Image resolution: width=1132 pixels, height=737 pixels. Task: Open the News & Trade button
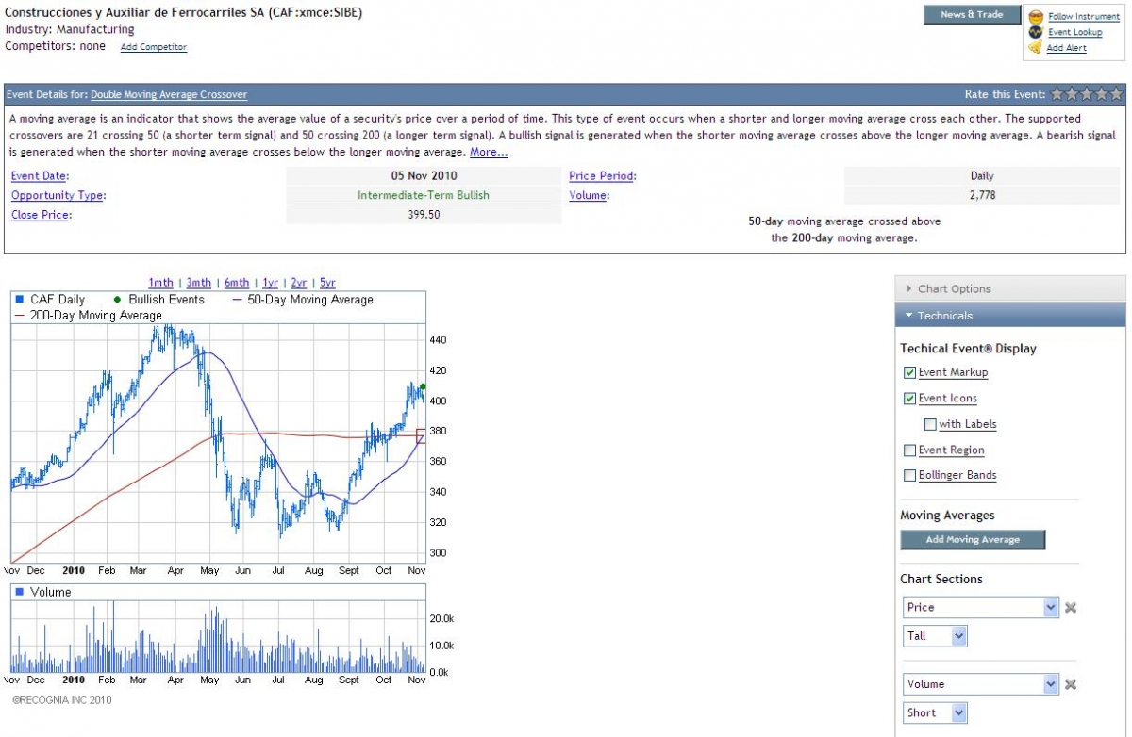972,15
